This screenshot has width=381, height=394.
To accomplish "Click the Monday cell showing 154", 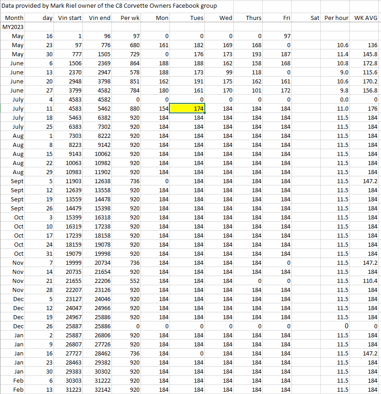I will coord(157,108).
